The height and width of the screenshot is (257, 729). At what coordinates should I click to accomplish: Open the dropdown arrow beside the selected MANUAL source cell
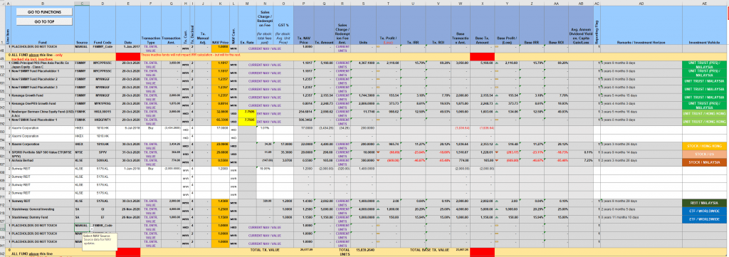[92, 229]
